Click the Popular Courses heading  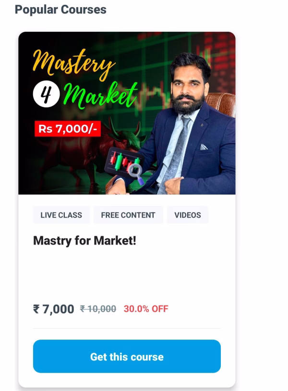pyautogui.click(x=60, y=10)
